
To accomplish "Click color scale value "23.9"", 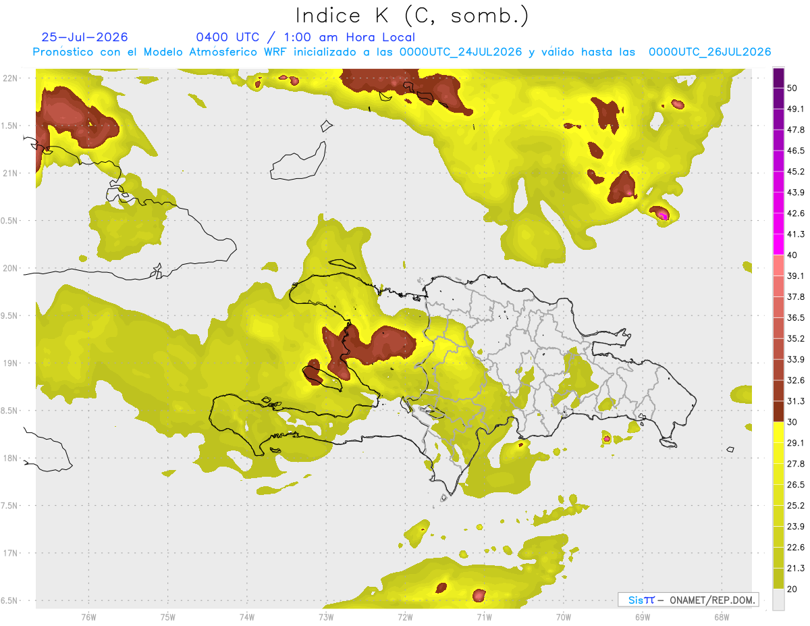I will pyautogui.click(x=796, y=526).
